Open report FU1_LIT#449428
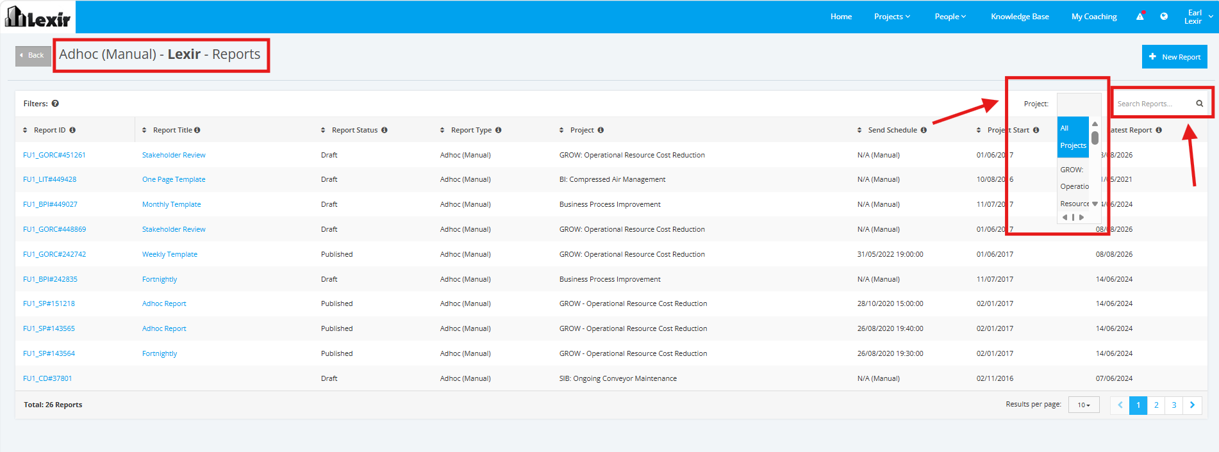The image size is (1219, 452). pyautogui.click(x=50, y=179)
